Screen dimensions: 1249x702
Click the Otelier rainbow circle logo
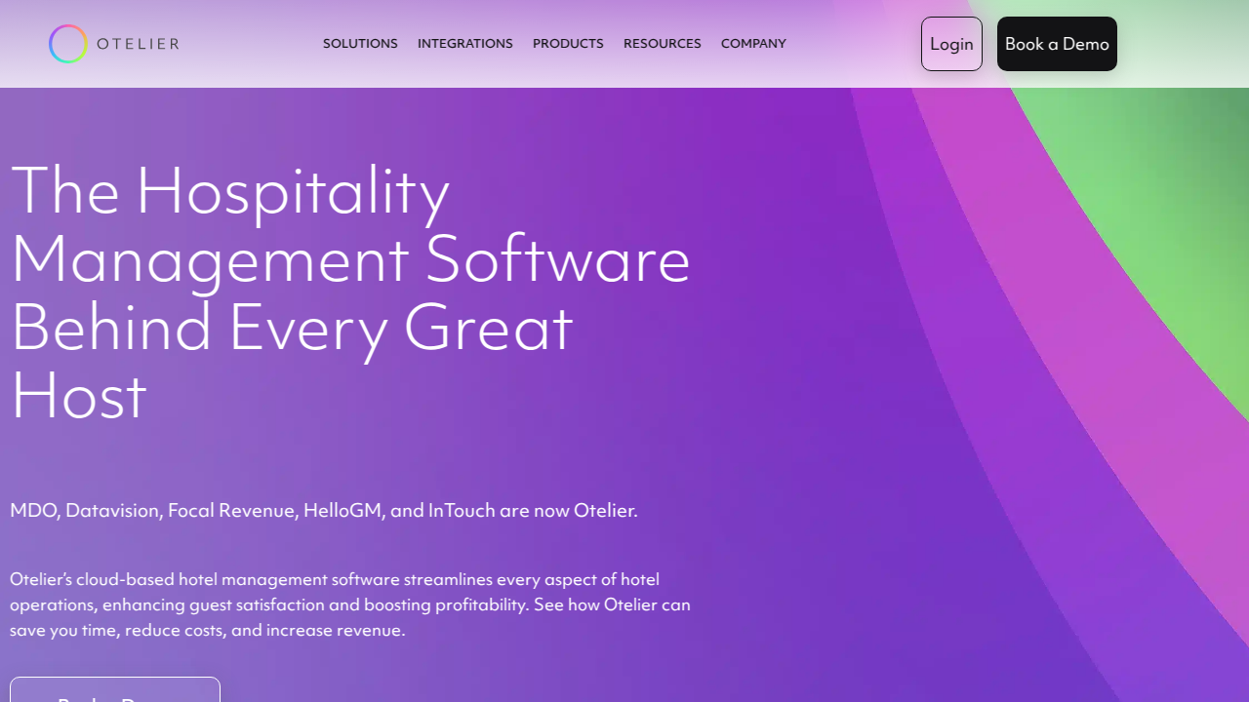tap(68, 44)
